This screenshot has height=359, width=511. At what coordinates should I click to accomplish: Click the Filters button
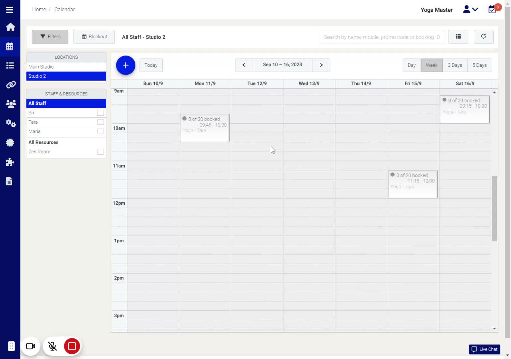pos(50,37)
